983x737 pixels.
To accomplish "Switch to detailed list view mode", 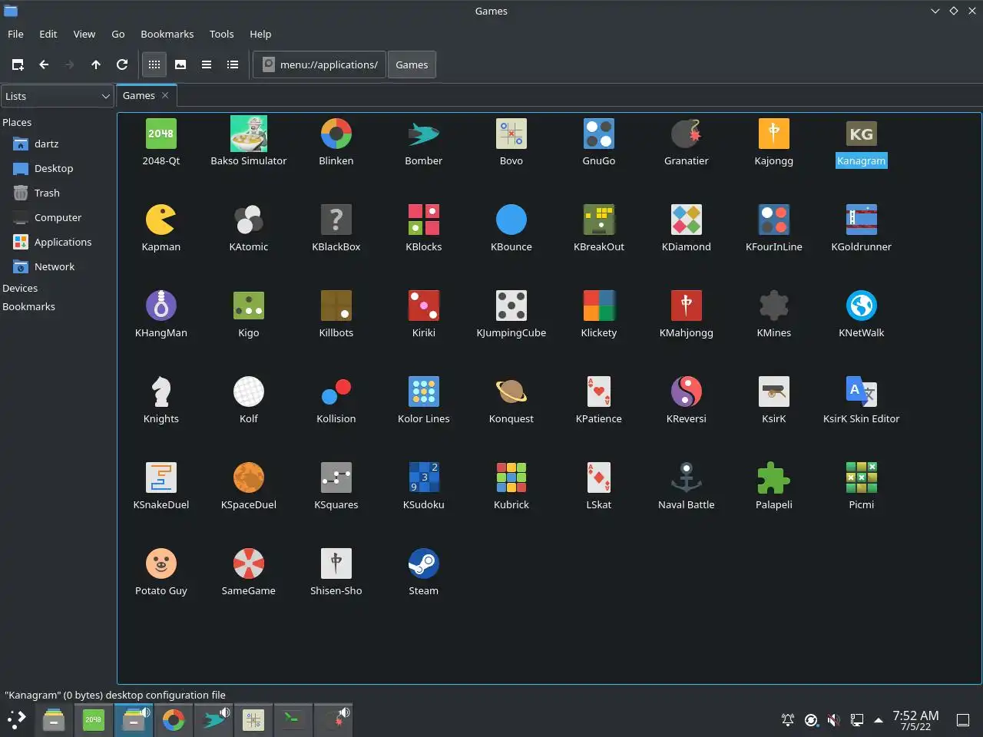I will (x=233, y=64).
